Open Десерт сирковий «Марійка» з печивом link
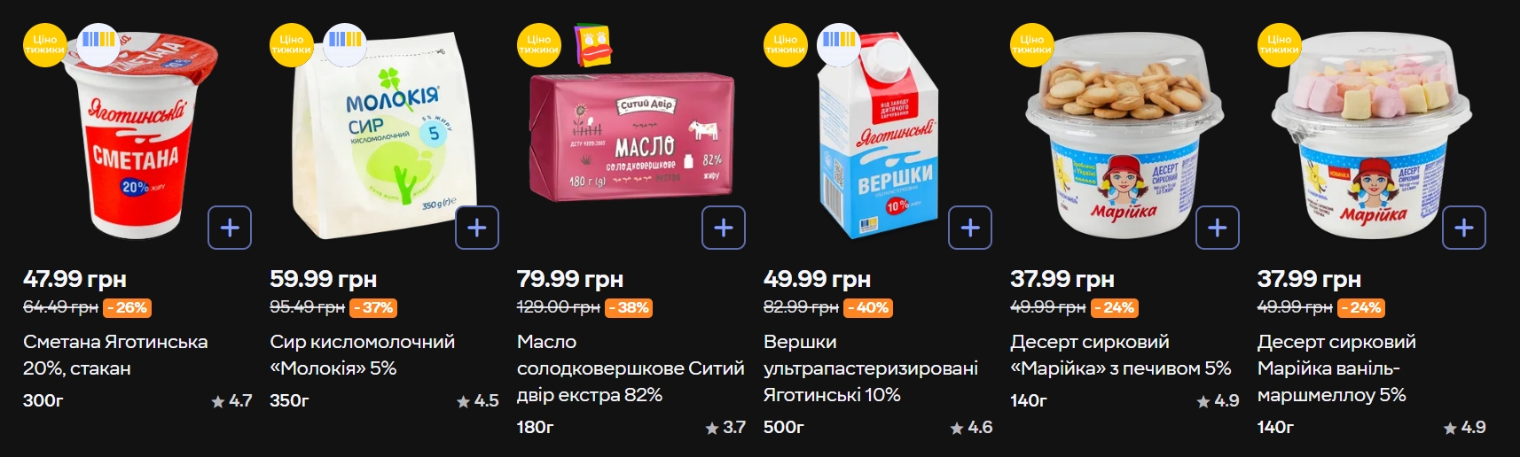 tap(1121, 354)
